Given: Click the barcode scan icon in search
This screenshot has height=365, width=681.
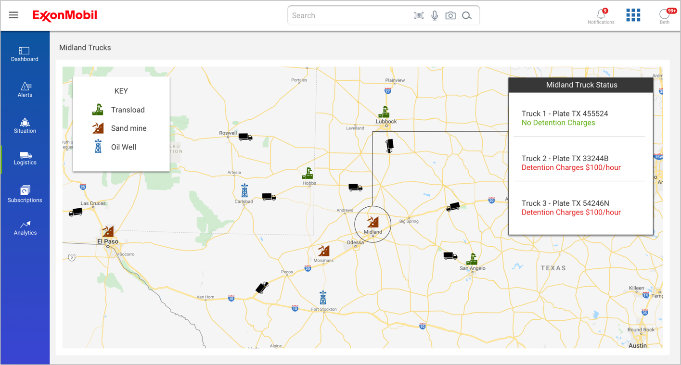Looking at the screenshot, I should [419, 15].
